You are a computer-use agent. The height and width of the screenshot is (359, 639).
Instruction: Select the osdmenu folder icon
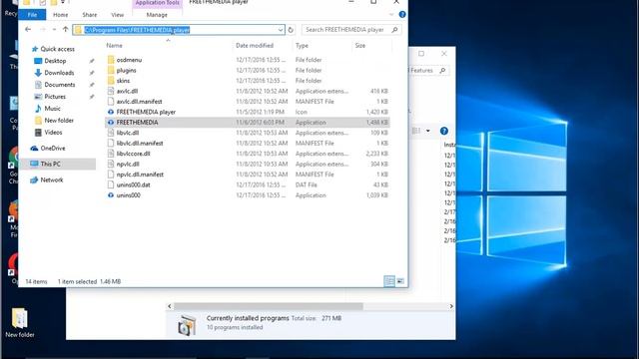coord(111,60)
